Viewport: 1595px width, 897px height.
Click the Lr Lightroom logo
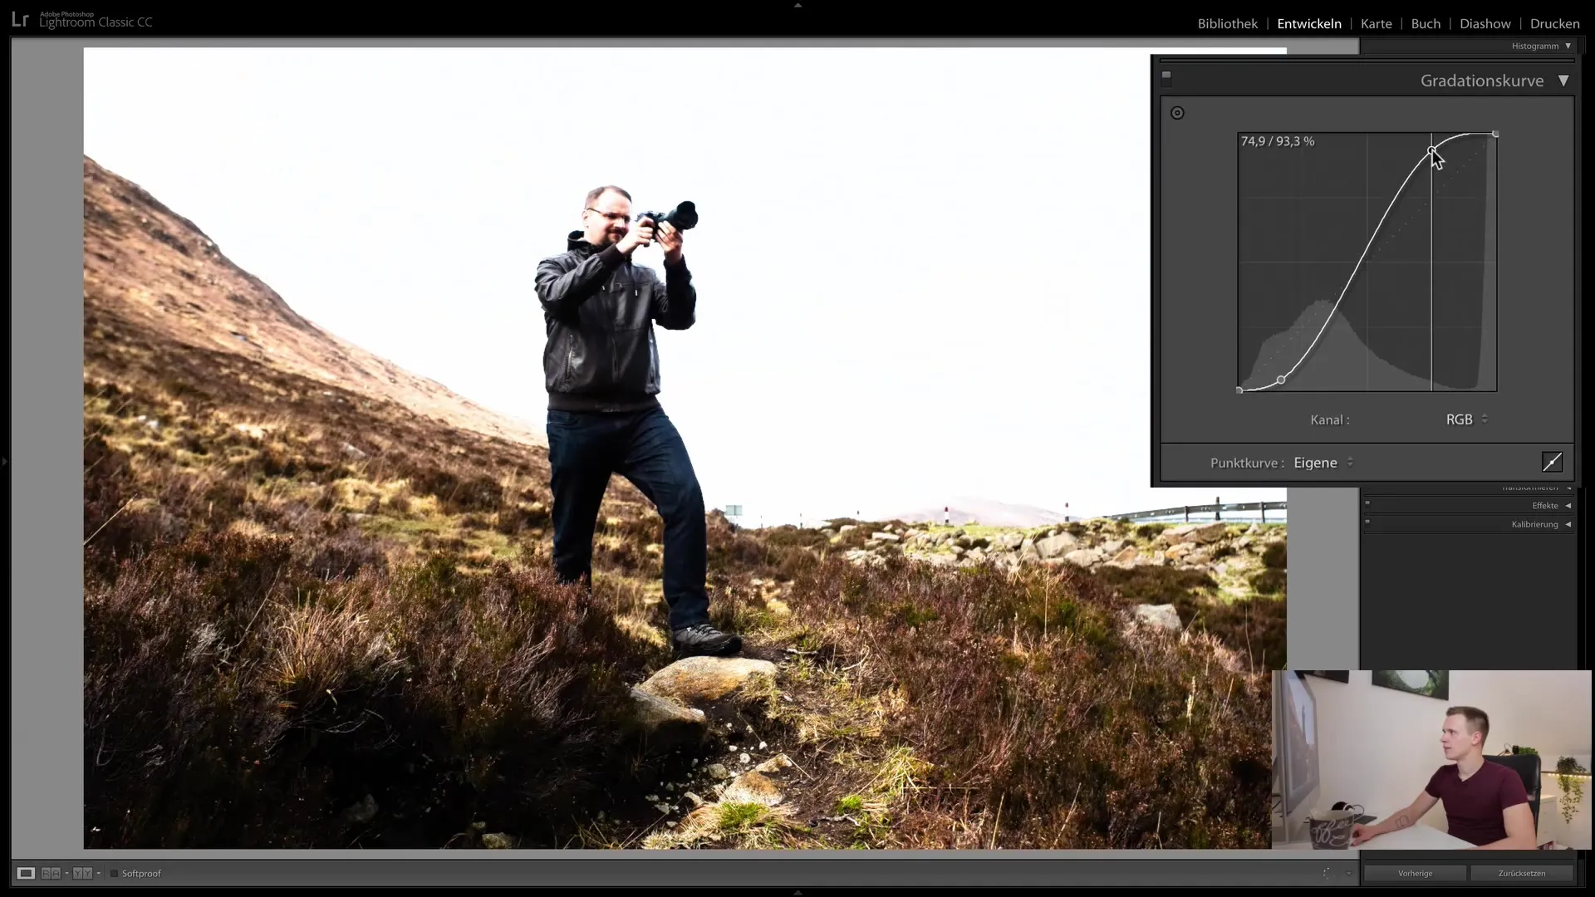pos(20,20)
